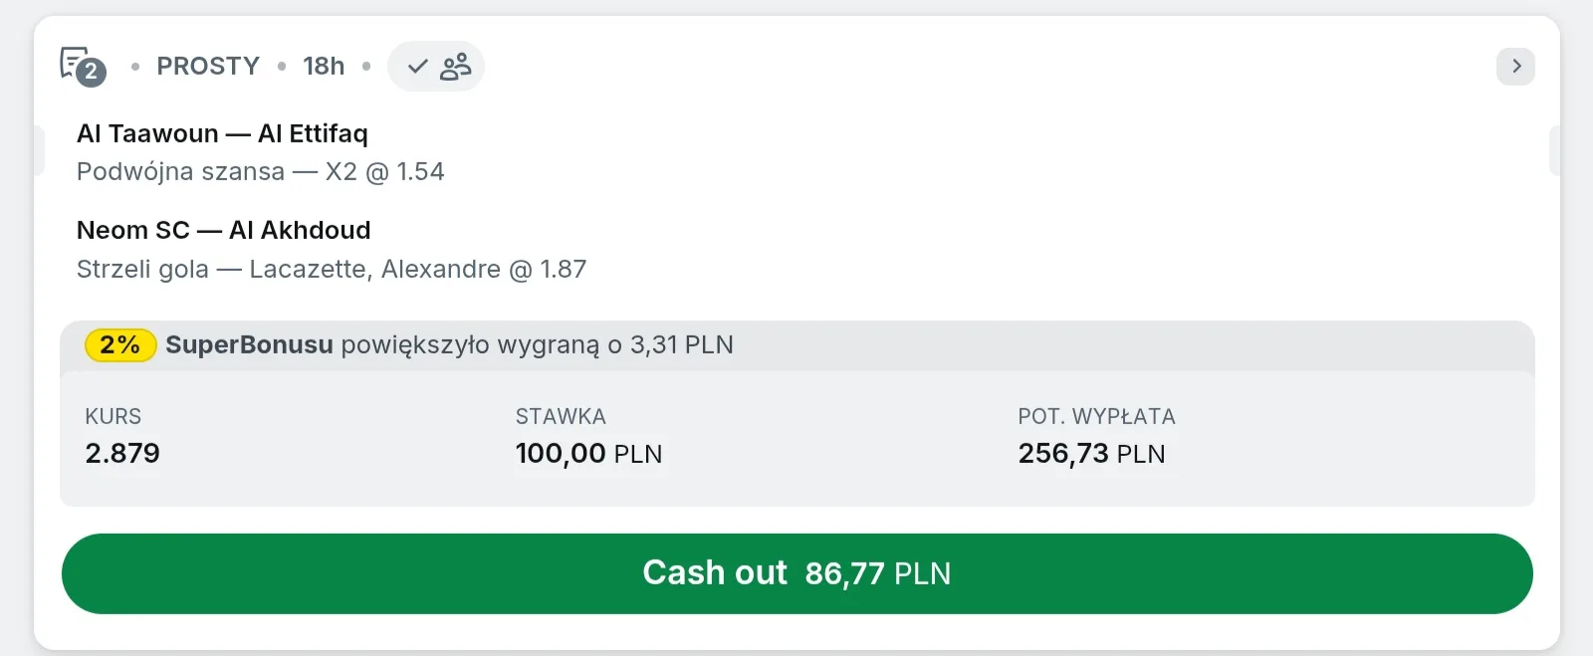Viewport: 1593px width, 656px height.
Task: Open the Neom SC — Al Akhdoud match
Action: pos(224,230)
